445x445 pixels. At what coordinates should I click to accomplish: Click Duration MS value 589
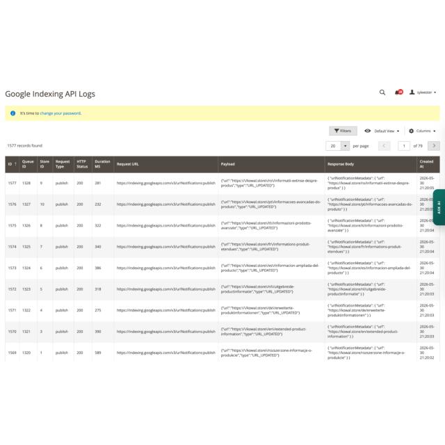(98, 353)
